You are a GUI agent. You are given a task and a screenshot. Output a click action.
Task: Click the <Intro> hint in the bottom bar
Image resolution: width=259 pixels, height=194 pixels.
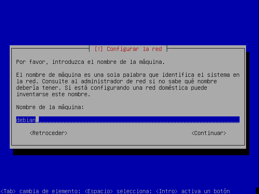click(x=167, y=191)
